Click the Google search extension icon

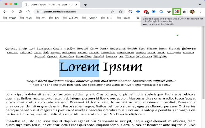point(176,12)
